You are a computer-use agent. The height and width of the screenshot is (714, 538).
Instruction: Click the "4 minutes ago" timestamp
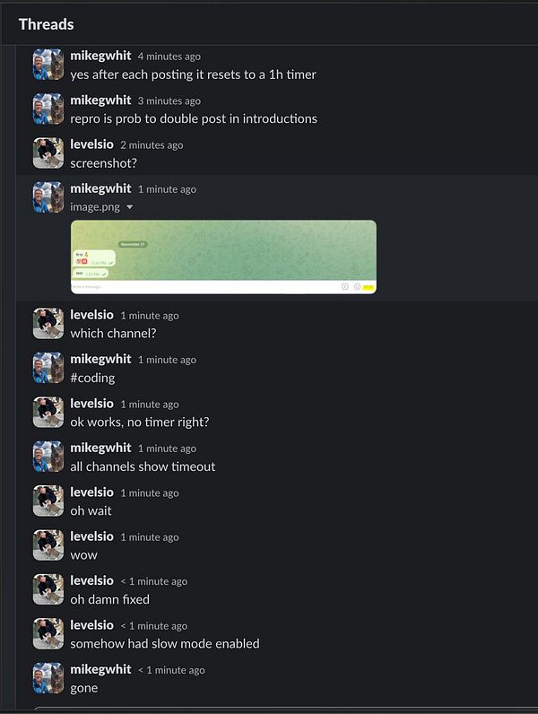pyautogui.click(x=169, y=57)
